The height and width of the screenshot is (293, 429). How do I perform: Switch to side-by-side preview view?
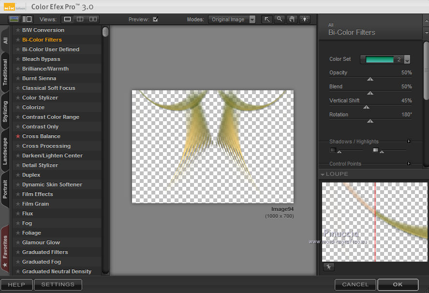(93, 19)
